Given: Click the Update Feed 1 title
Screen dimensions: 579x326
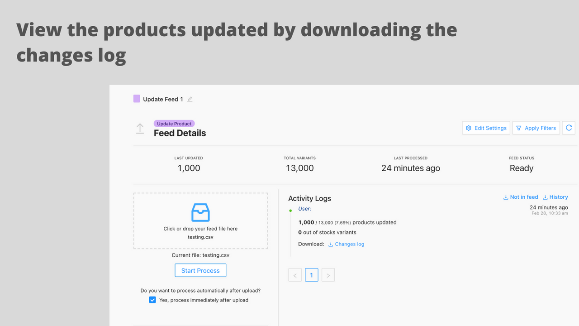Looking at the screenshot, I should (x=163, y=99).
